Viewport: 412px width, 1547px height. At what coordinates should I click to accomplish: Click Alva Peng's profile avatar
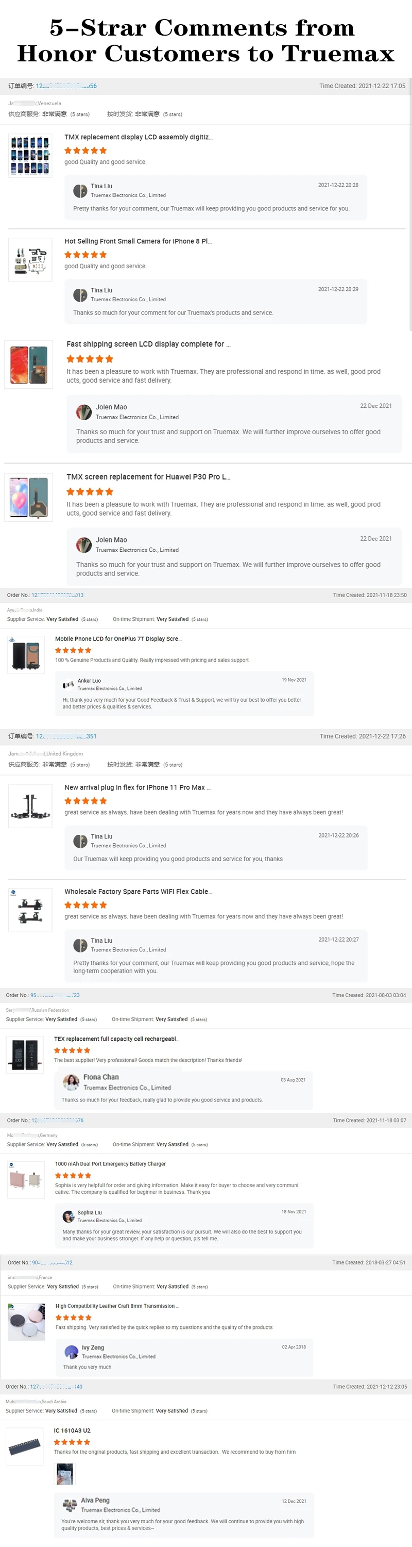coord(70,1504)
